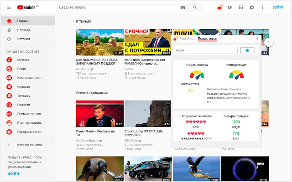
Task: Open the sand-buried men thumbnail
Action: (x=100, y=42)
